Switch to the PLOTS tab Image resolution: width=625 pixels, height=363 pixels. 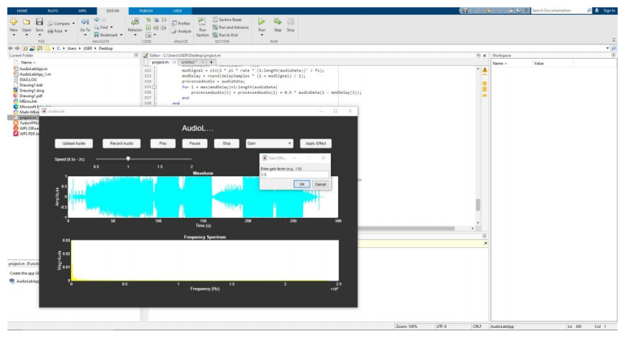(53, 11)
